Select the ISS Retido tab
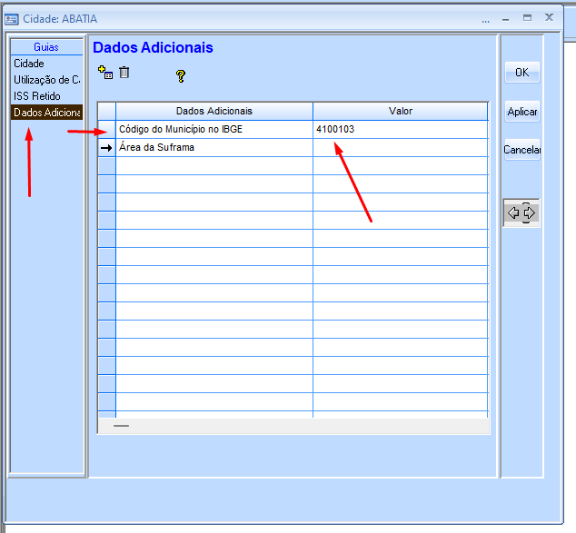Viewport: 576px width, 533px height. (46, 96)
